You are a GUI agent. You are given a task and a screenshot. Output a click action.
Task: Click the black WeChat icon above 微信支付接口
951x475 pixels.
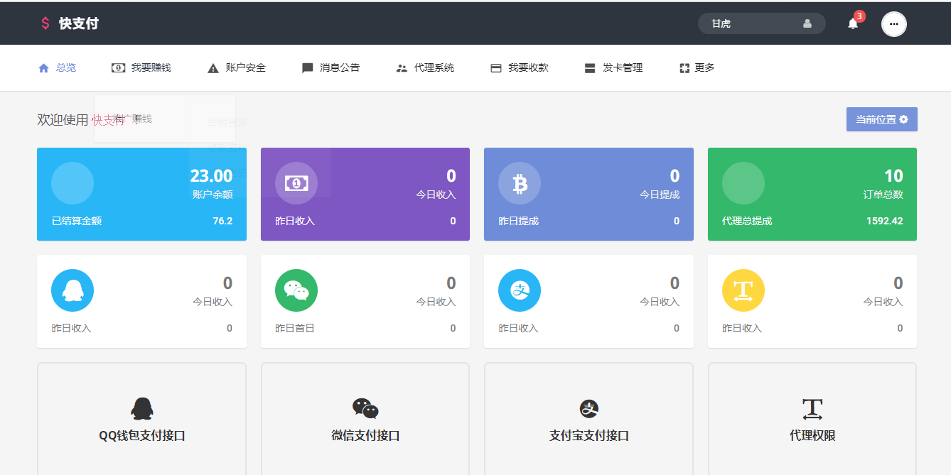point(365,408)
